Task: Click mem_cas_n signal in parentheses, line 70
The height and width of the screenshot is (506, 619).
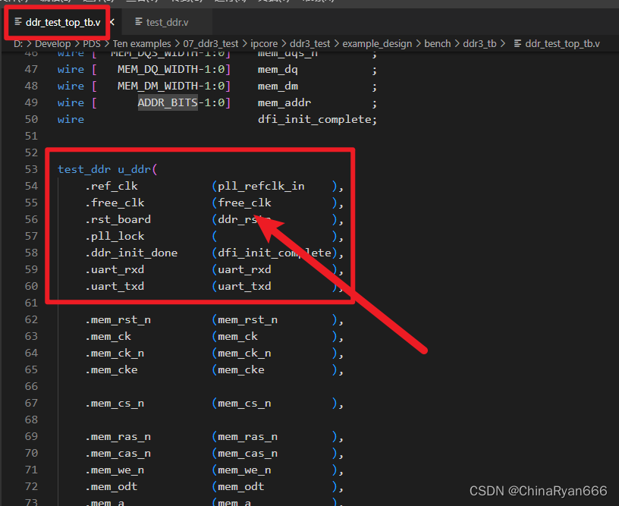Action: [247, 453]
